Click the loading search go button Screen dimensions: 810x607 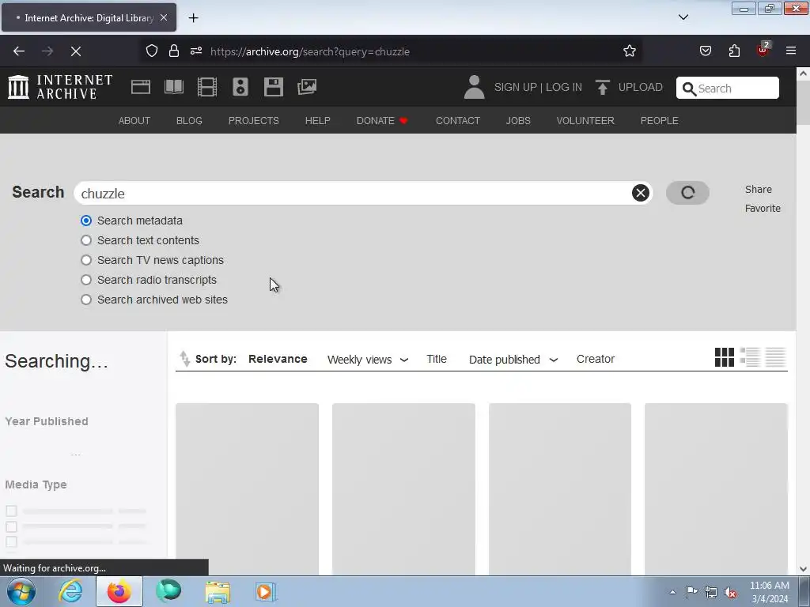point(687,193)
